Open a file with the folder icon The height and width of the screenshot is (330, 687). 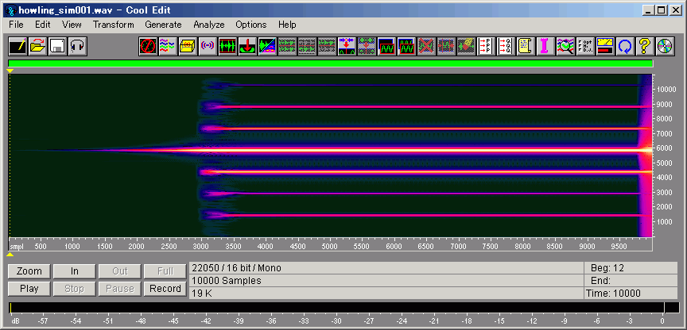38,46
